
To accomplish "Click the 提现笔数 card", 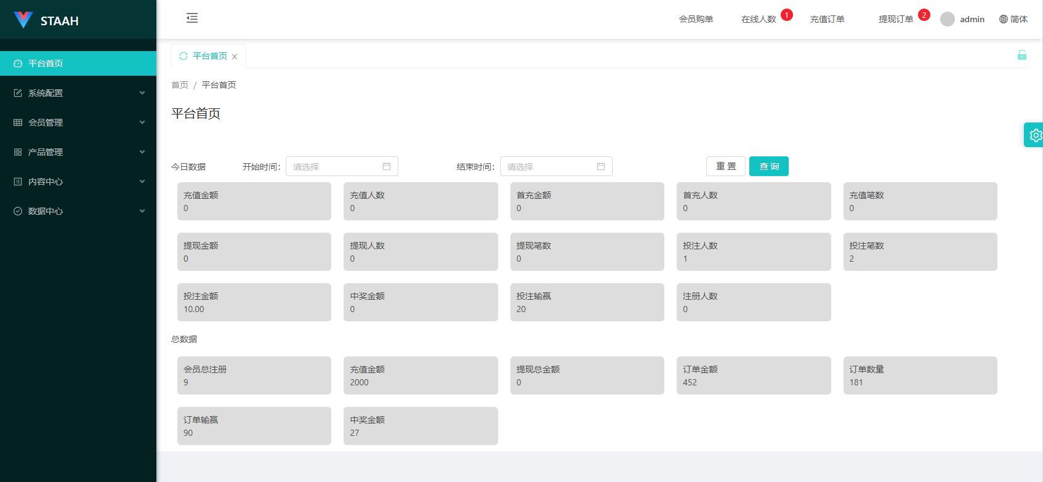I will 587,252.
